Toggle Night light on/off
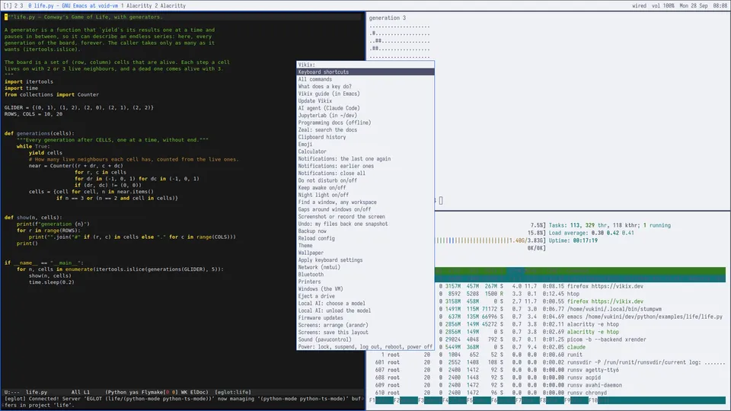The height and width of the screenshot is (411, 731). [x=365, y=195]
